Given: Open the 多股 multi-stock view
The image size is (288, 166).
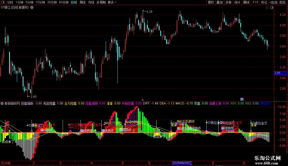Looking at the screenshot, I should coord(228,2).
